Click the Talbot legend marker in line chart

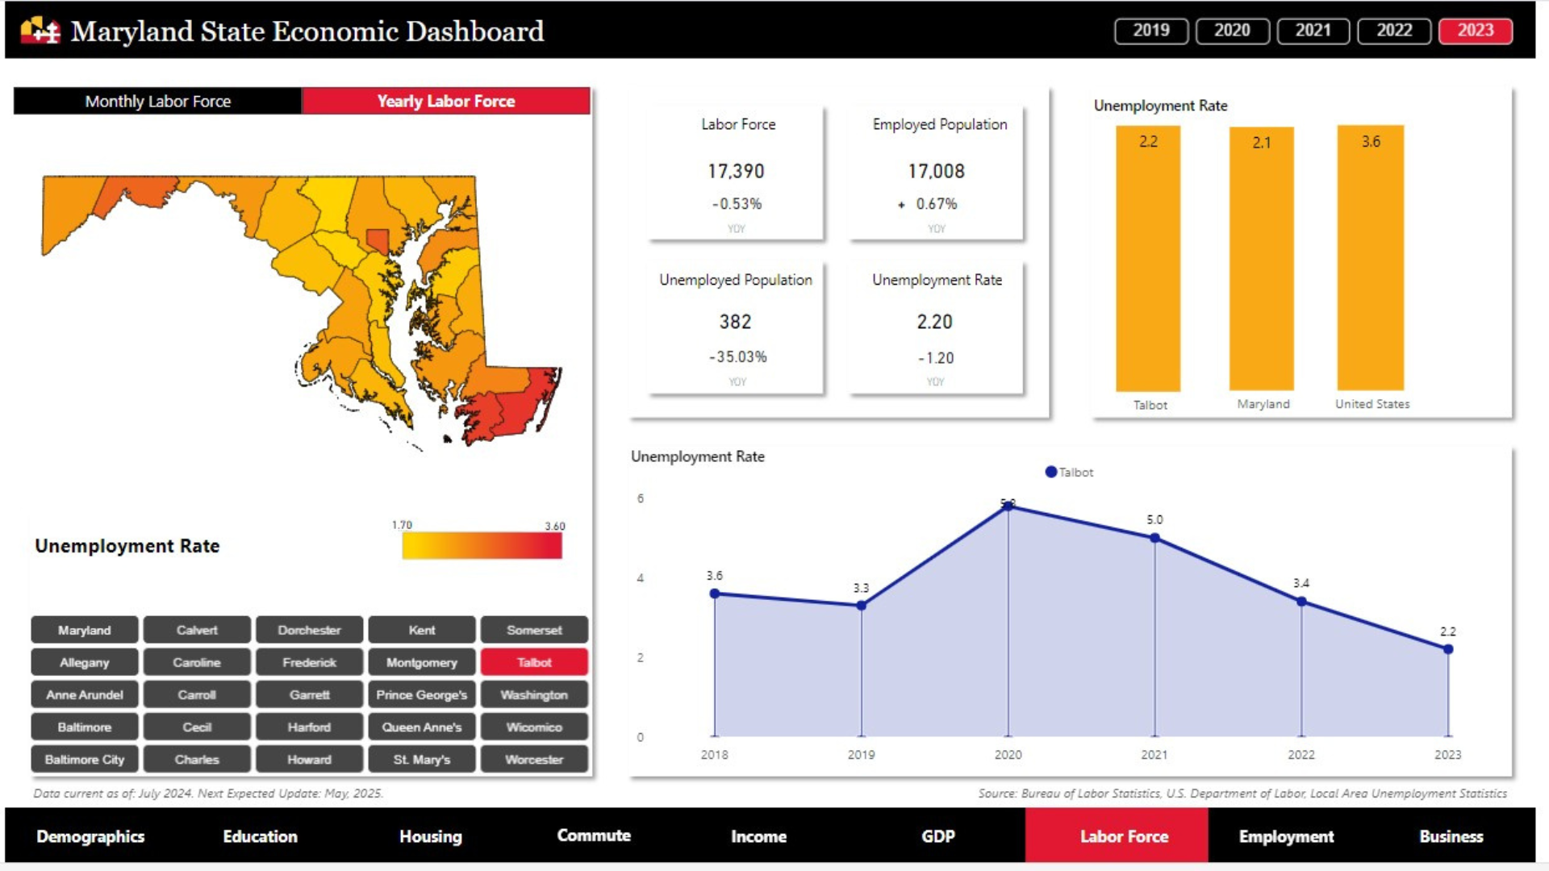click(x=1050, y=472)
